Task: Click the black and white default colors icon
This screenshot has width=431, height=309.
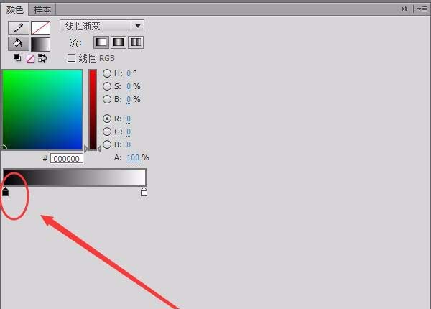Action: (17, 58)
